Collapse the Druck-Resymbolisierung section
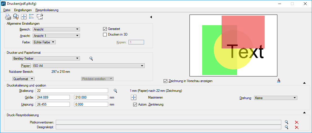The width and height of the screenshot is (312, 133). point(304,113)
